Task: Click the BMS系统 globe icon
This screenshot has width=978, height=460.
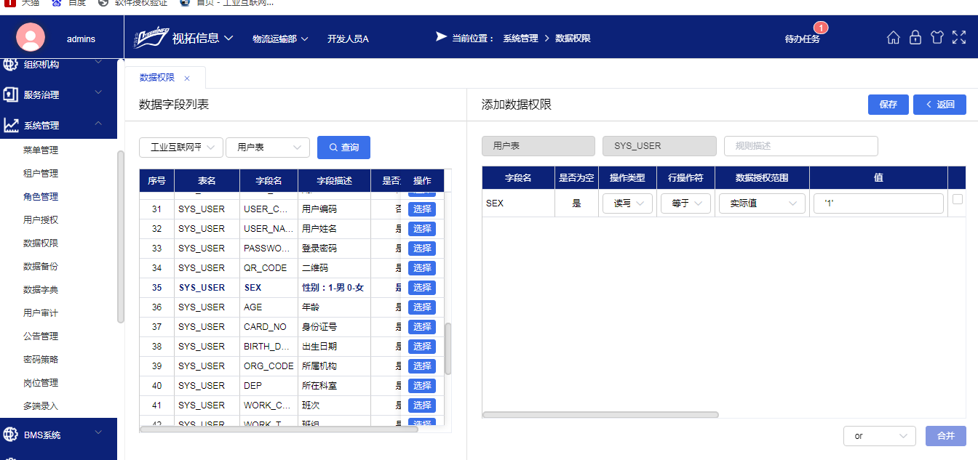Action: (11, 435)
